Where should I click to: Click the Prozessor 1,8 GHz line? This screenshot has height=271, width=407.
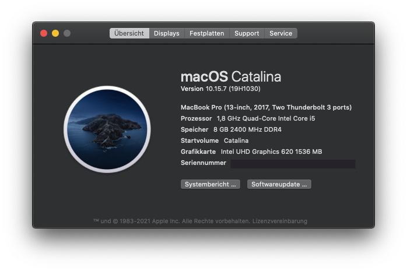[248, 118]
